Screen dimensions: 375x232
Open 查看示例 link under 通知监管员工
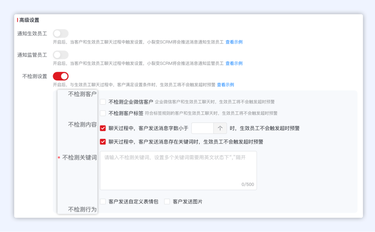(234, 63)
